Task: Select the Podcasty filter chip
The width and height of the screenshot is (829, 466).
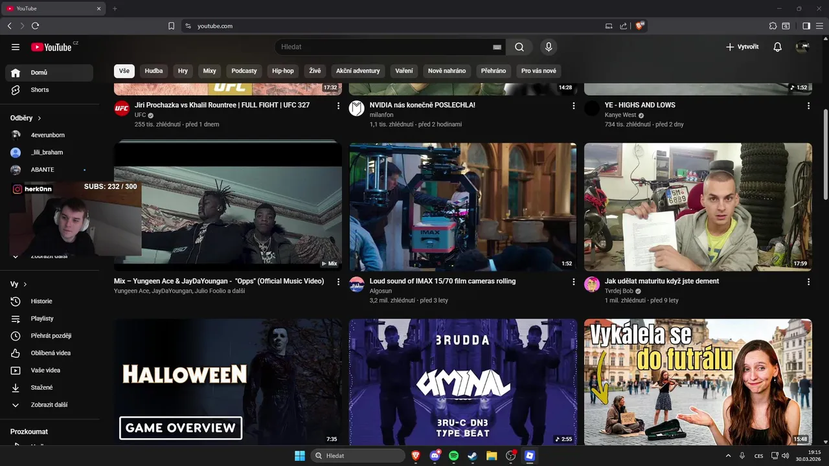Action: click(244, 71)
